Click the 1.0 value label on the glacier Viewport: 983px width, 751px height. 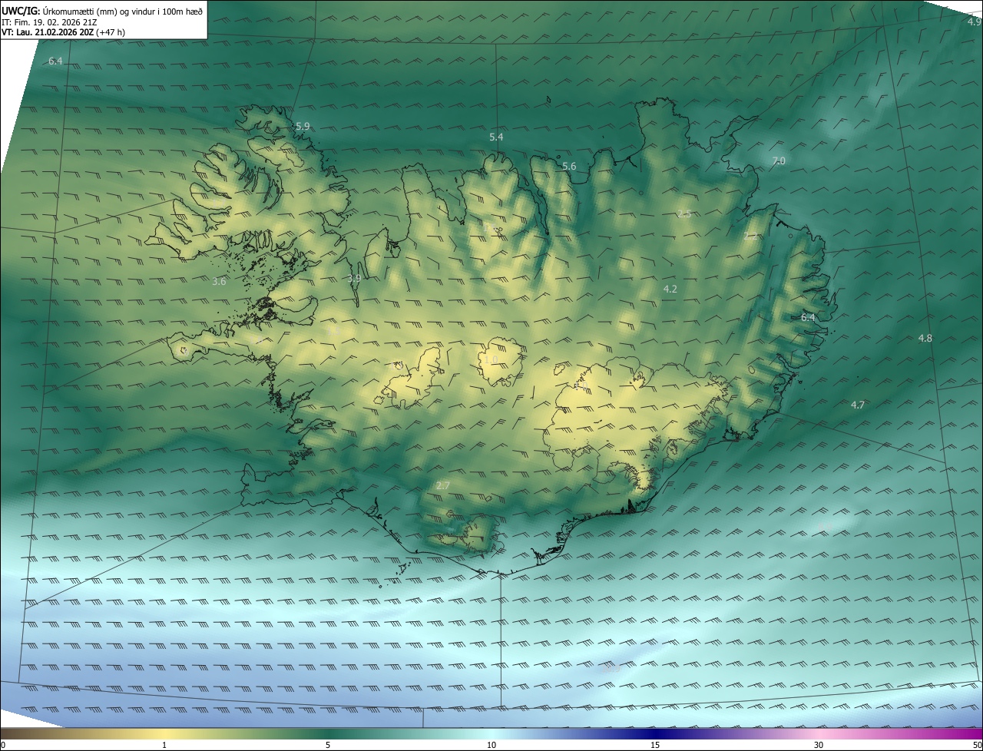[x=491, y=359]
